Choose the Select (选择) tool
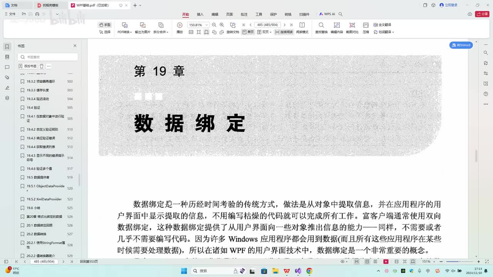The width and height of the screenshot is (493, 277). [x=105, y=32]
